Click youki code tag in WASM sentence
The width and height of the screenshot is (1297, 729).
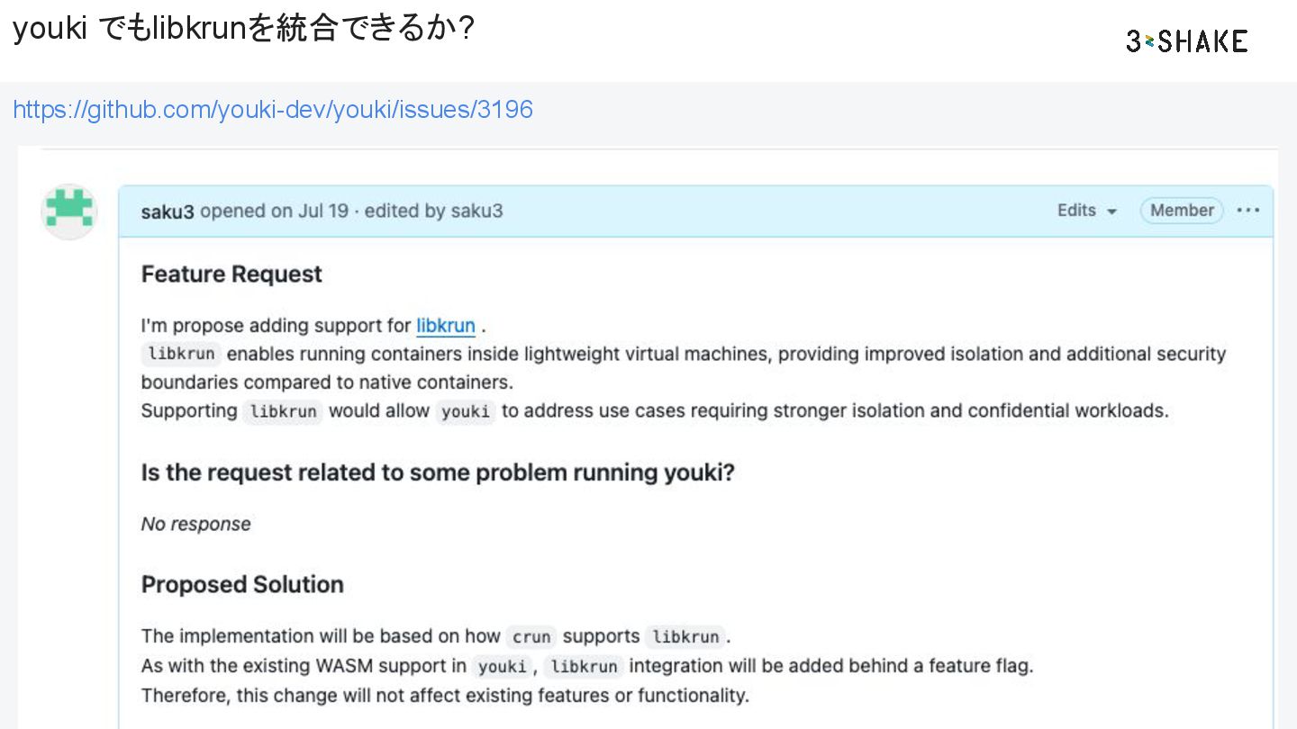pos(502,667)
